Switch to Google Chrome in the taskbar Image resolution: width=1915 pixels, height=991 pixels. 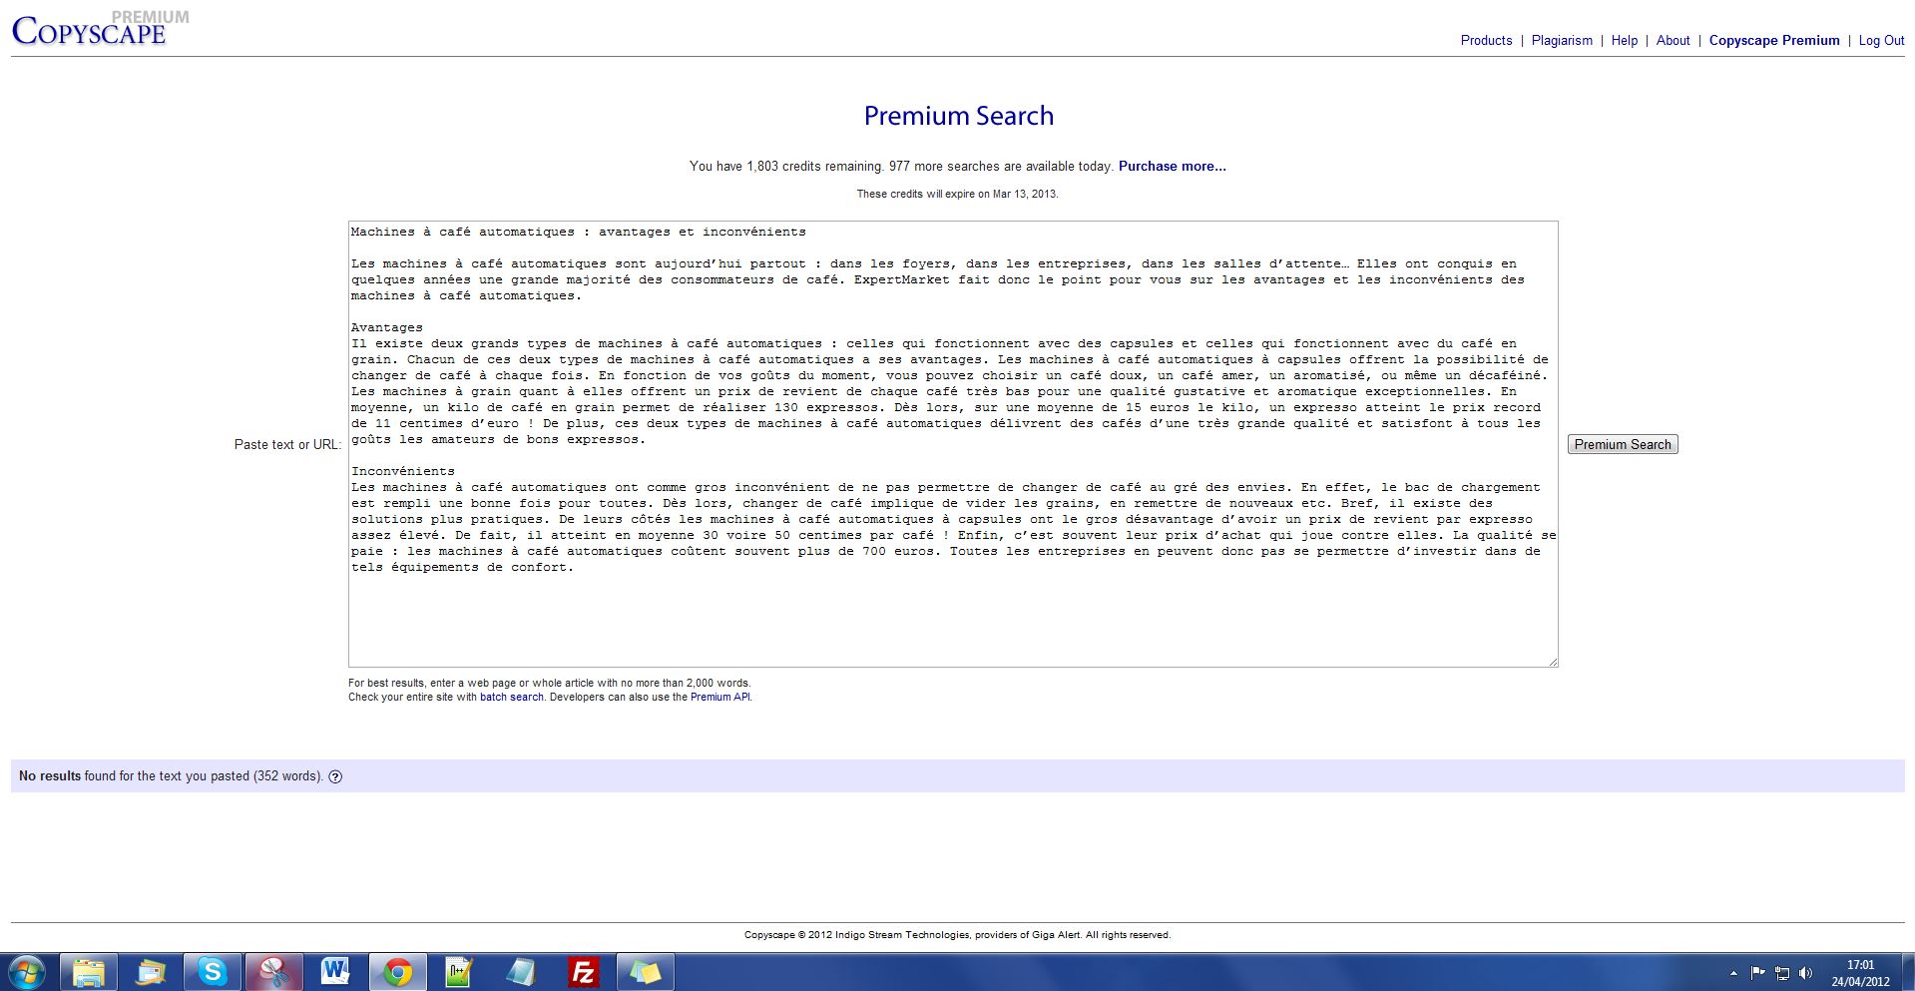pyautogui.click(x=397, y=971)
